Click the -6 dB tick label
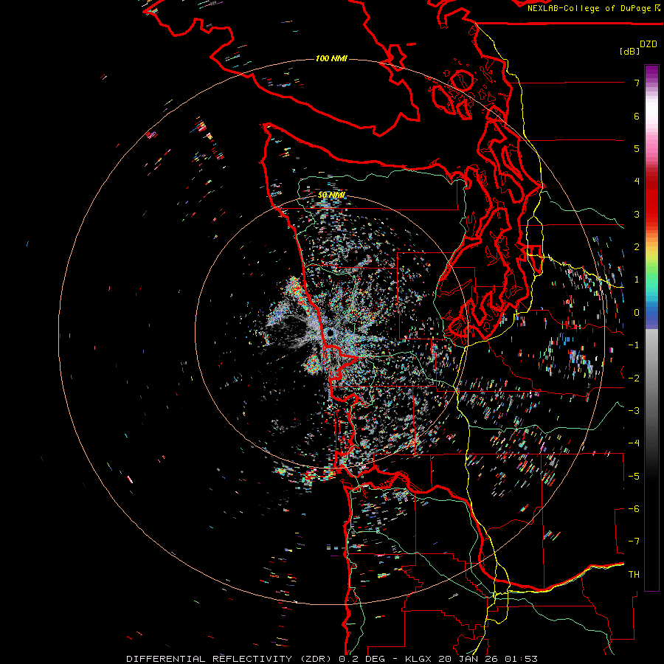664x664 pixels. click(634, 509)
